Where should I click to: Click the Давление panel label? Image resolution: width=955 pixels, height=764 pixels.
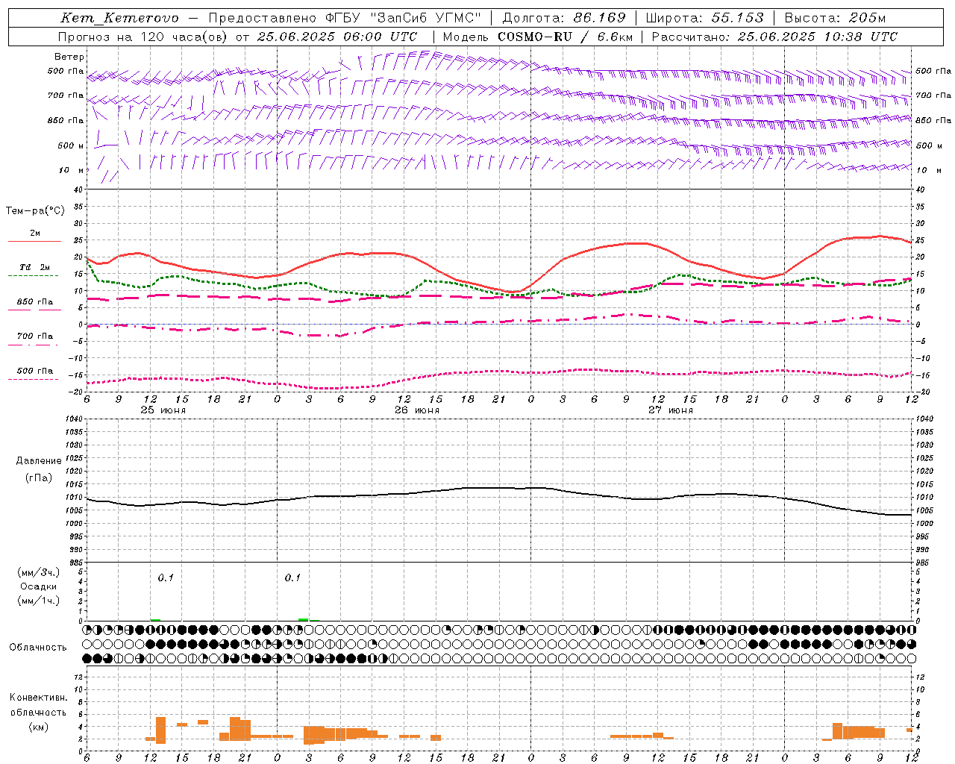(39, 461)
